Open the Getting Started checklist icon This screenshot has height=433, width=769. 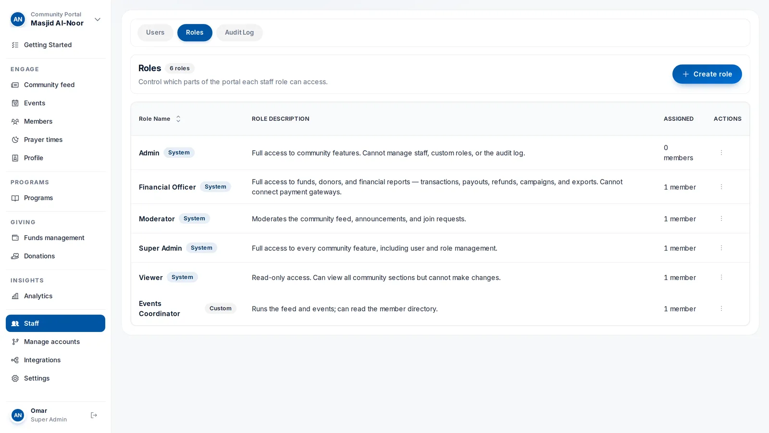(x=15, y=45)
